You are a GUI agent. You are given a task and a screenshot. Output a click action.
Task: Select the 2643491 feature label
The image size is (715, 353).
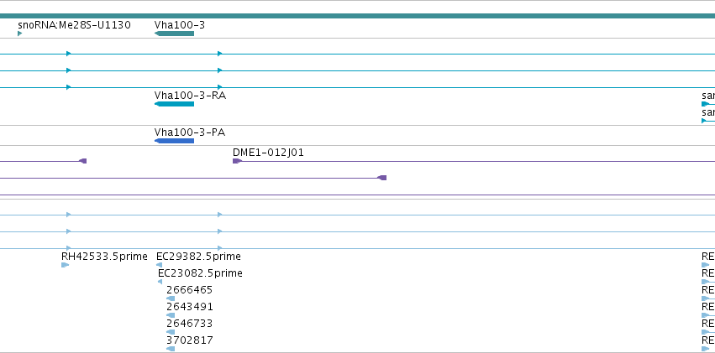click(190, 307)
